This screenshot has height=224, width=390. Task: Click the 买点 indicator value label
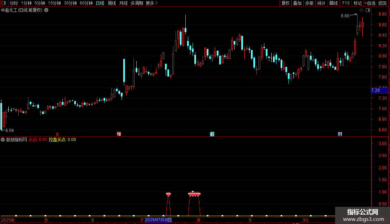38,140
